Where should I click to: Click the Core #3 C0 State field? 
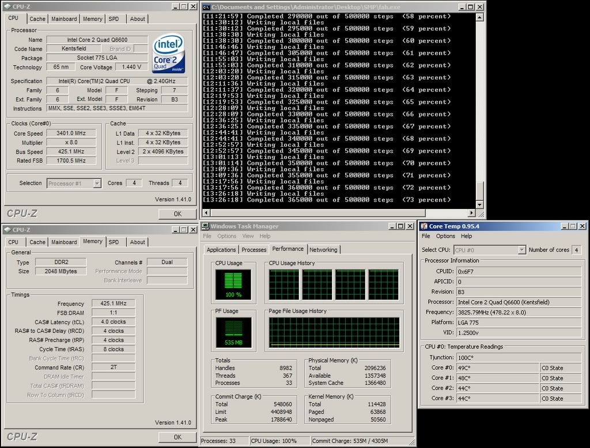coord(561,398)
